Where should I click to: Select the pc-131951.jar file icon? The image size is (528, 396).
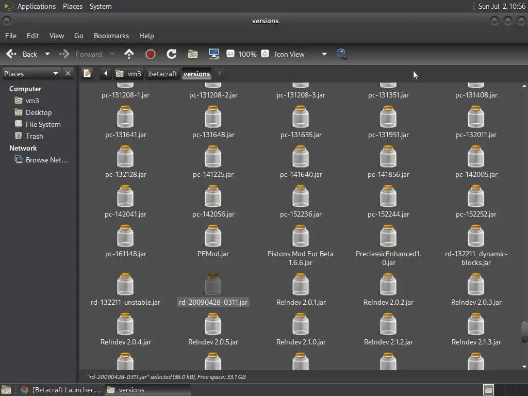click(x=388, y=117)
